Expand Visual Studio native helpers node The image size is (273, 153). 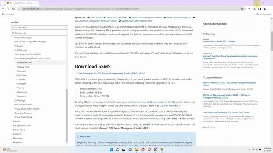14,109
